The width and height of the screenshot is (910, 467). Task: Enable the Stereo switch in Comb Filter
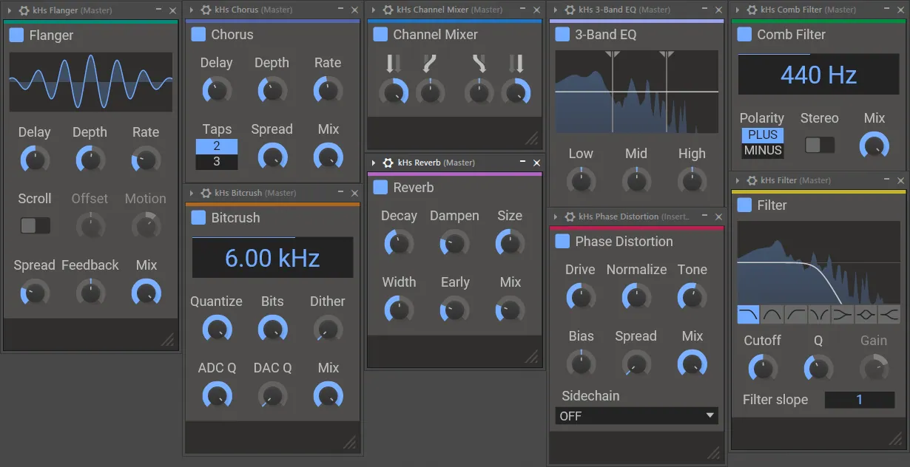pos(819,145)
